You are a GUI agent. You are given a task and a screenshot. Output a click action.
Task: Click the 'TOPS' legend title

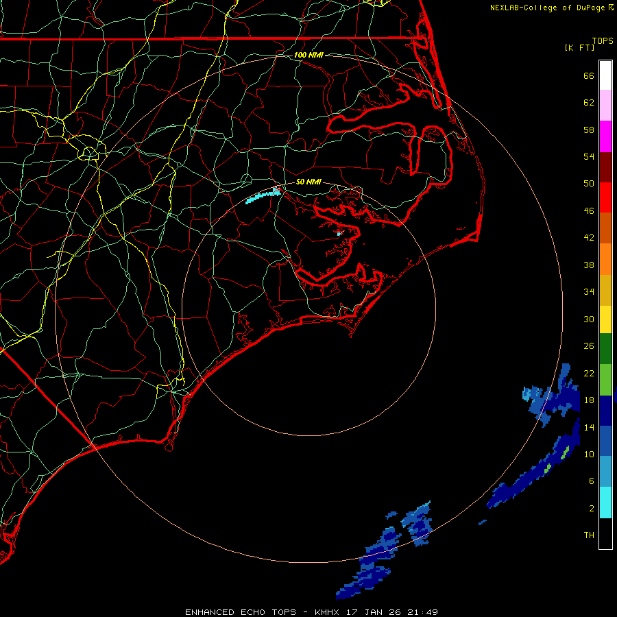[603, 40]
